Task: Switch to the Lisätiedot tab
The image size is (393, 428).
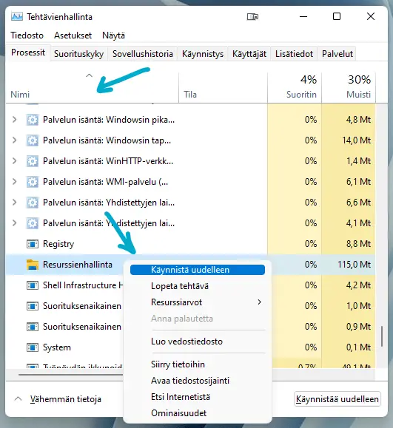Action: (294, 54)
